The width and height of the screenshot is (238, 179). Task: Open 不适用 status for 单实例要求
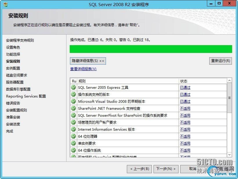point(185,143)
